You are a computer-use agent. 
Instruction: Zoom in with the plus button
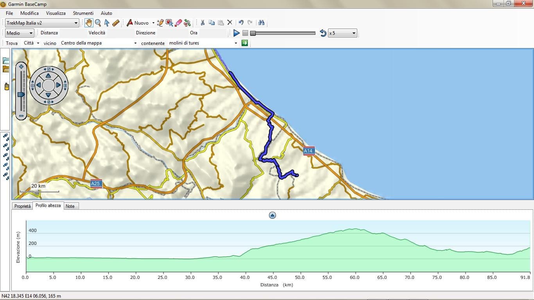pyautogui.click(x=21, y=67)
